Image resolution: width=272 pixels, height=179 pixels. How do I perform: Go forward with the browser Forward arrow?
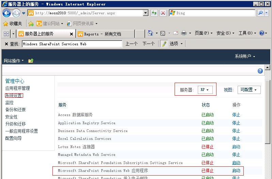point(16,13)
